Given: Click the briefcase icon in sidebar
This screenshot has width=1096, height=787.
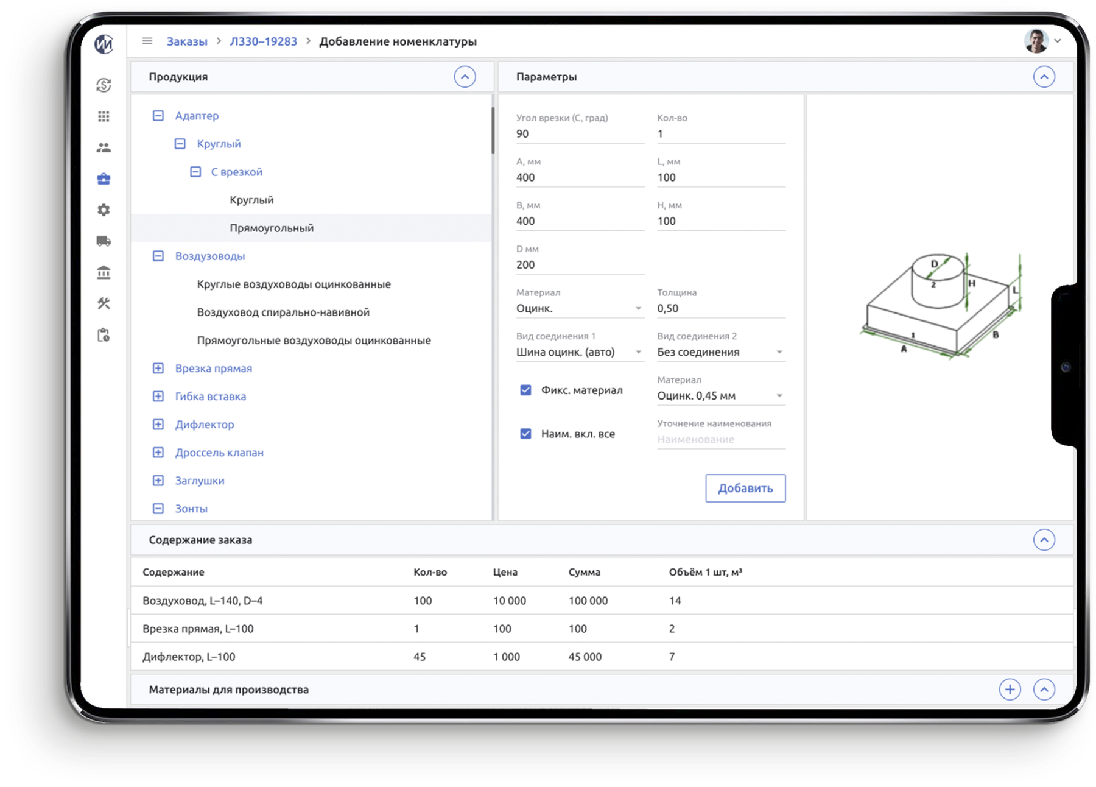Looking at the screenshot, I should point(104,179).
